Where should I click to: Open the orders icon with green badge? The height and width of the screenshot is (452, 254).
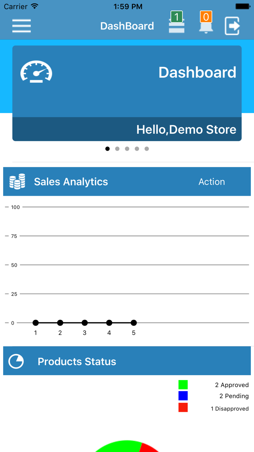[176, 22]
